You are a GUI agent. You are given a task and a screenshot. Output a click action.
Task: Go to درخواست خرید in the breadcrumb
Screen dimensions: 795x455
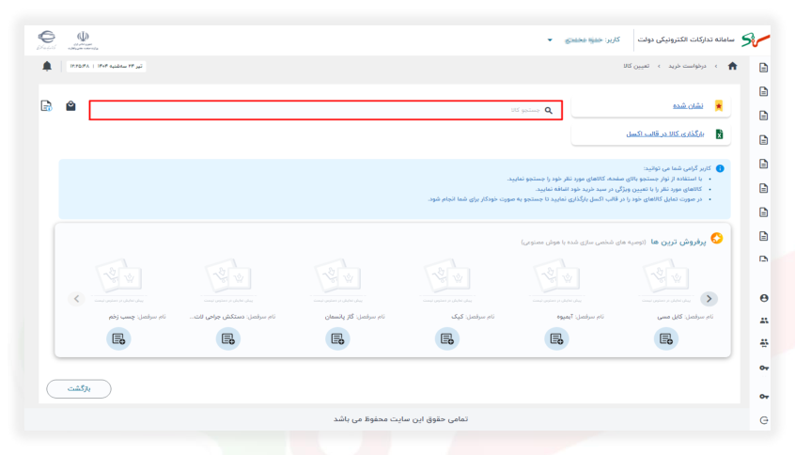coord(687,66)
